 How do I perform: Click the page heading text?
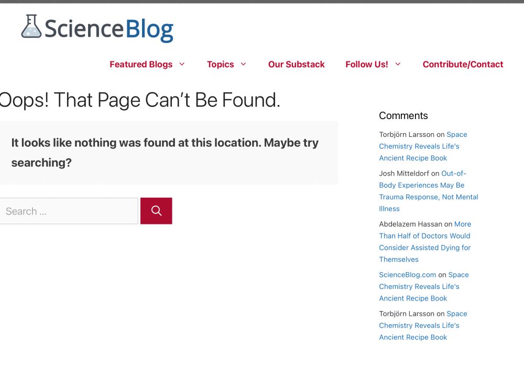(x=140, y=100)
